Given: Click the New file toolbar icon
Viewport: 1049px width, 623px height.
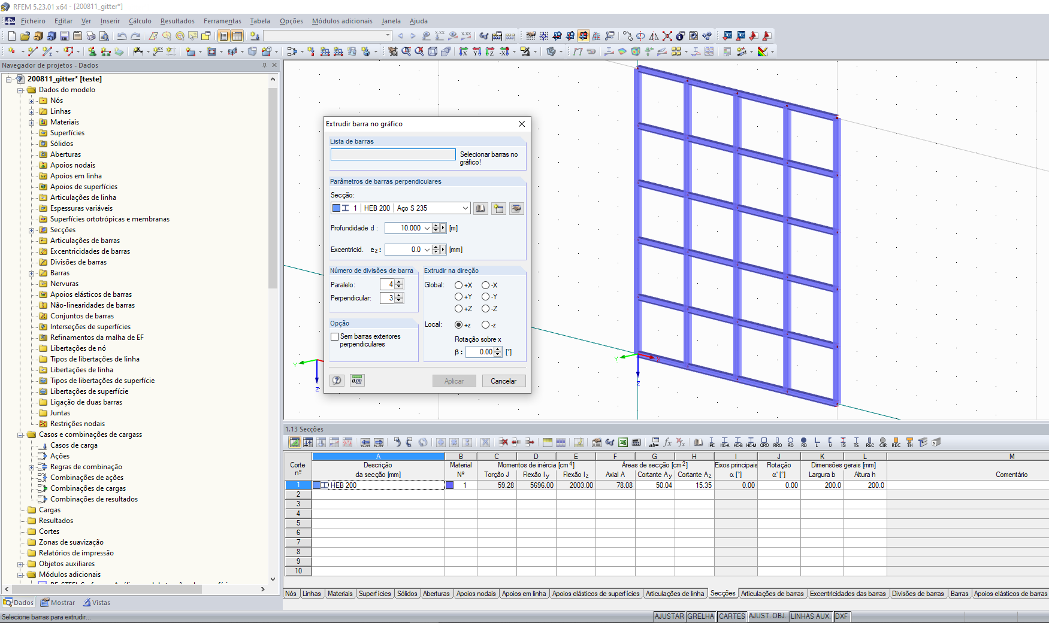Looking at the screenshot, I should pyautogui.click(x=12, y=36).
